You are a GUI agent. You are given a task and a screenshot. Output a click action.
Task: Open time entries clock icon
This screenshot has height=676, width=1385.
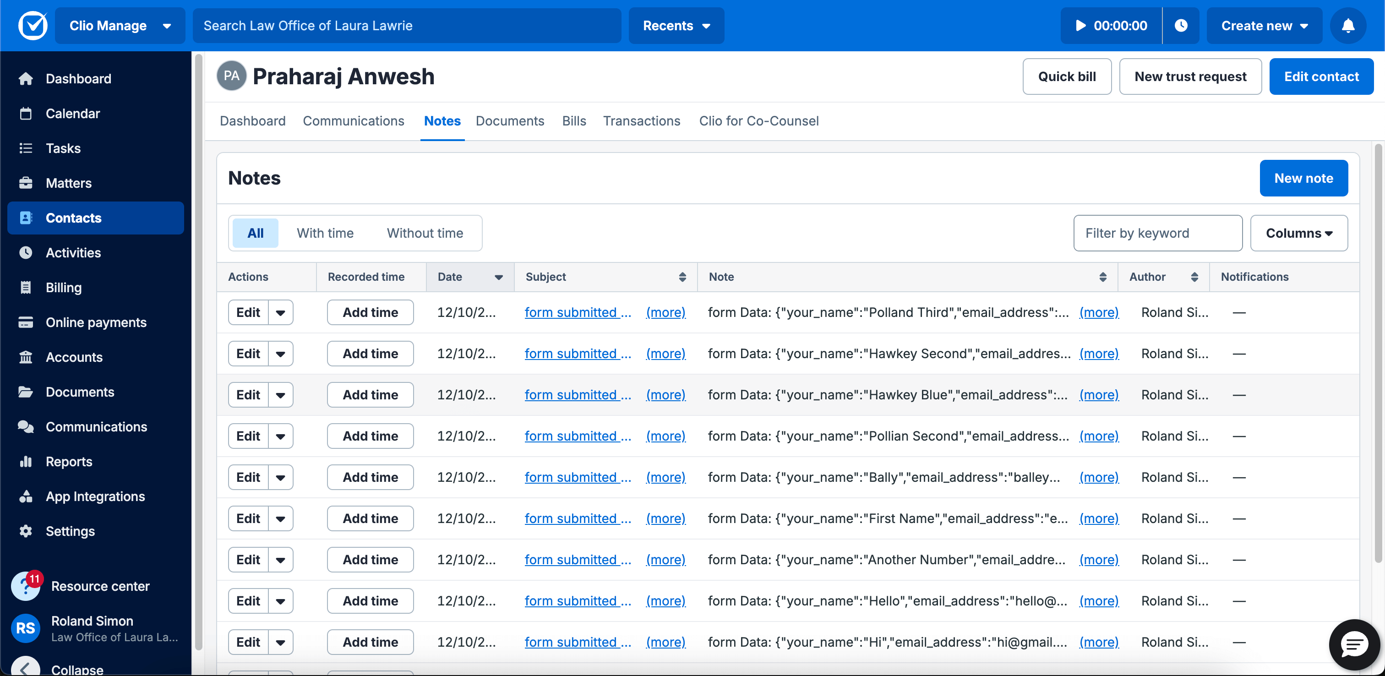(x=1181, y=26)
